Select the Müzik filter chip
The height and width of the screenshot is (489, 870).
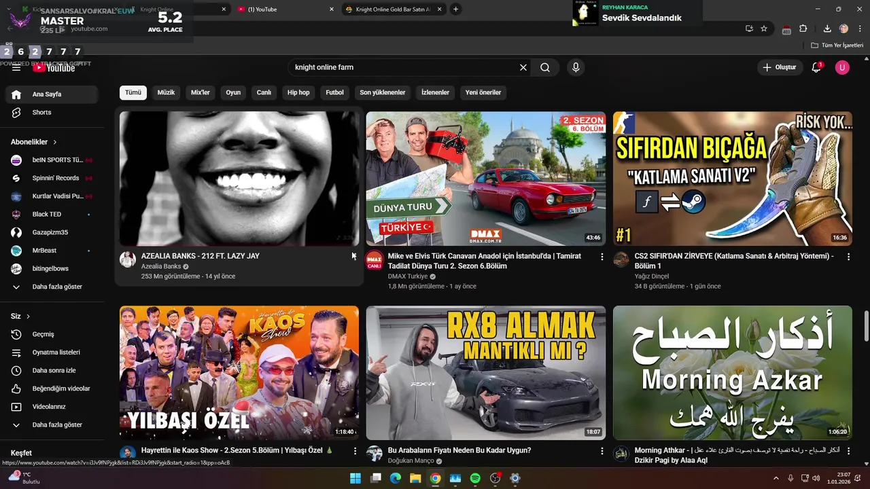coord(166,92)
